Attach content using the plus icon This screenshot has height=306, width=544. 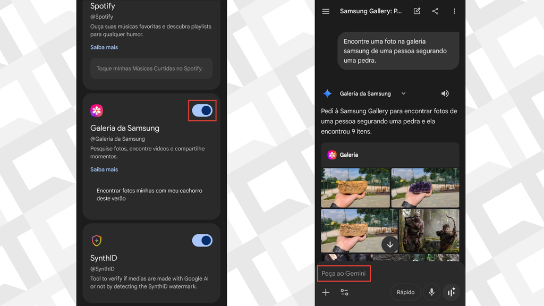326,292
